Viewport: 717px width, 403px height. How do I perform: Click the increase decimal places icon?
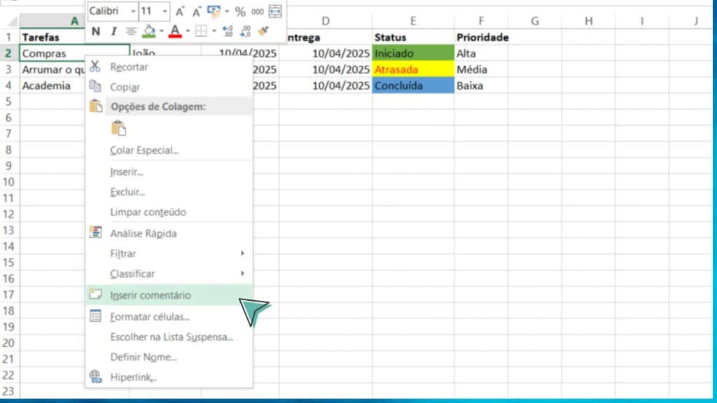point(228,31)
